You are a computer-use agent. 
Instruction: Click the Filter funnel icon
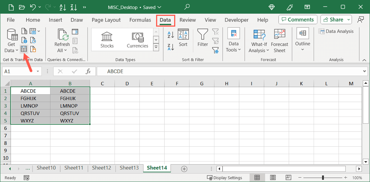coord(203,38)
